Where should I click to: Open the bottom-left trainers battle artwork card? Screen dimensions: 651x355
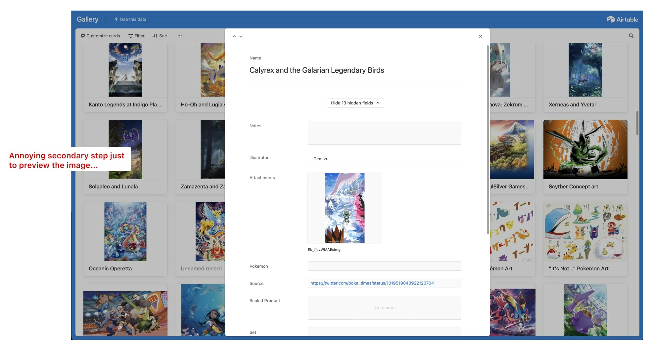pos(125,310)
